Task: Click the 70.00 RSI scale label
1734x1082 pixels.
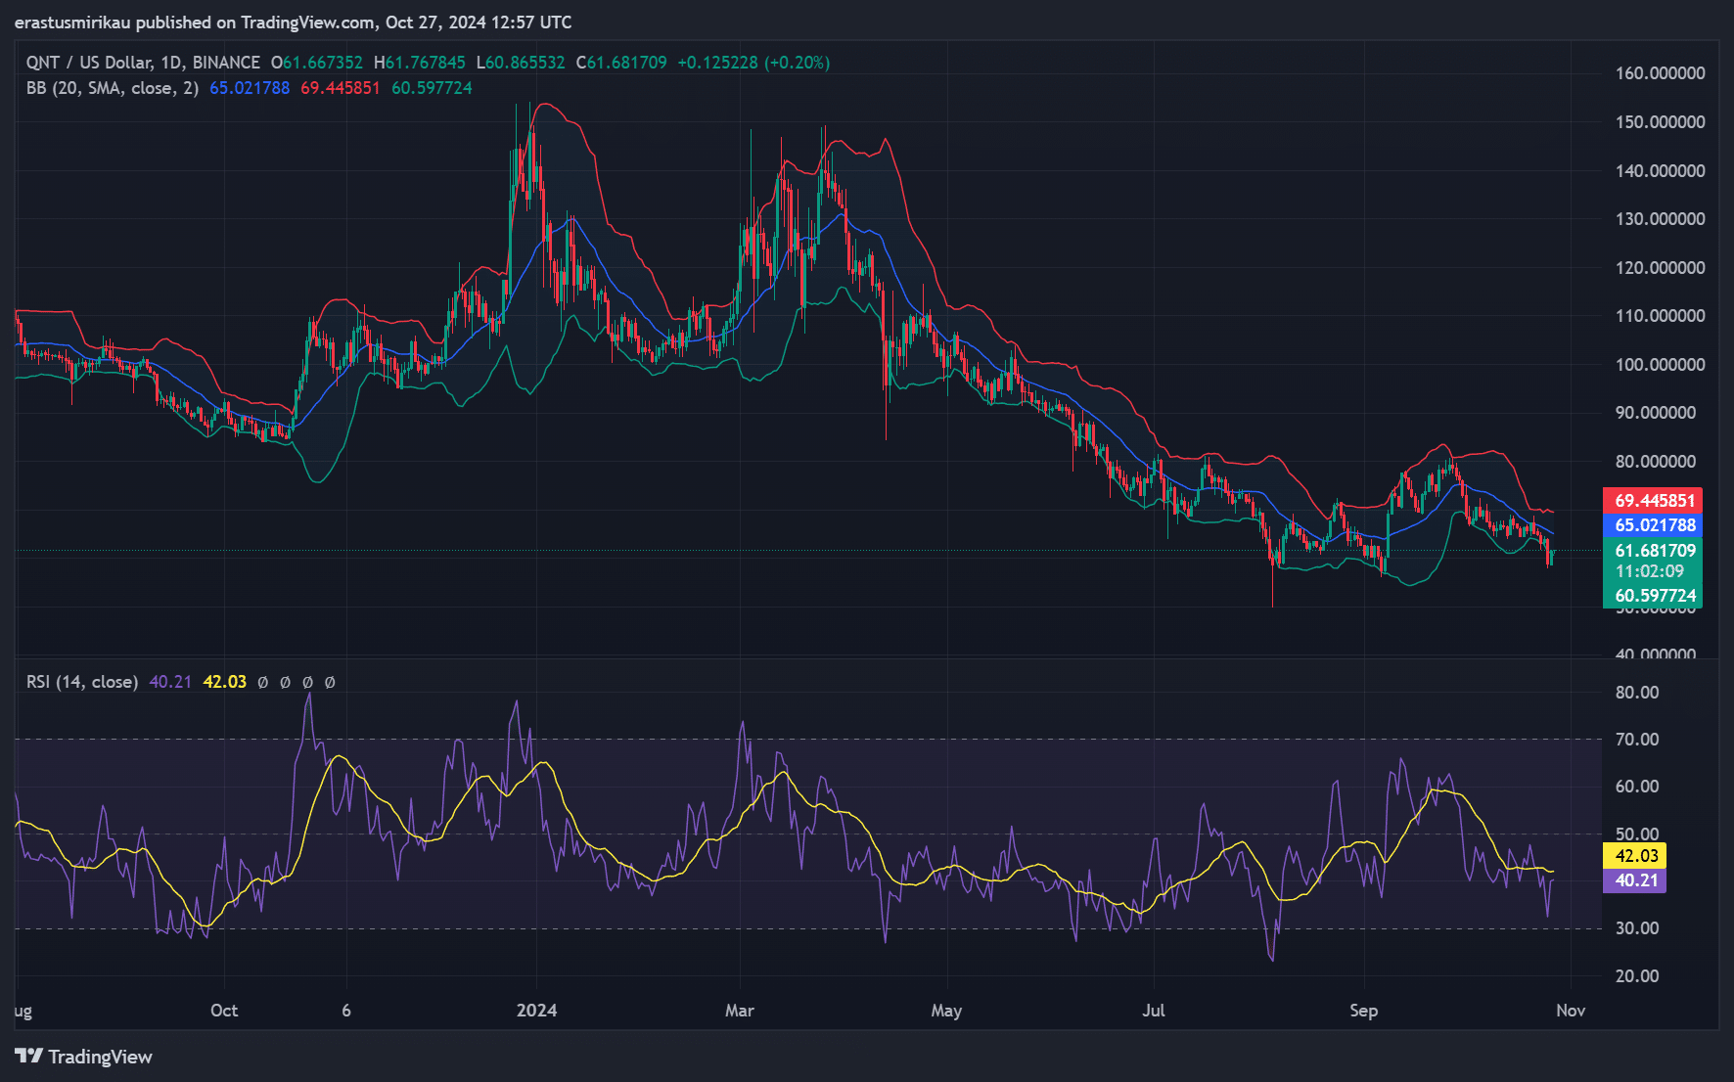Action: [1637, 740]
